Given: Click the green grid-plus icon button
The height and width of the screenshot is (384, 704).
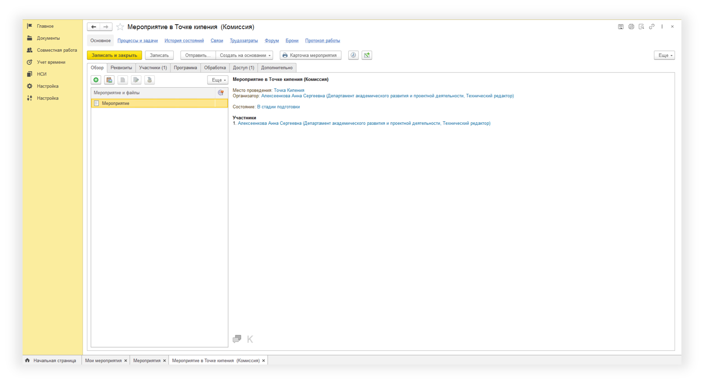Looking at the screenshot, I should [367, 55].
